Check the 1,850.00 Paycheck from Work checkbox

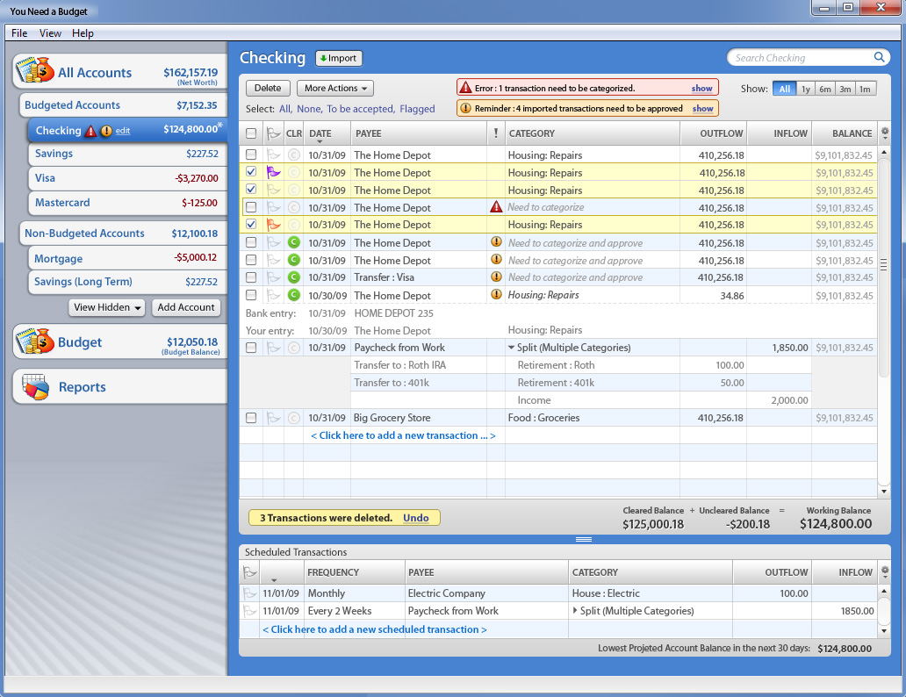click(251, 348)
